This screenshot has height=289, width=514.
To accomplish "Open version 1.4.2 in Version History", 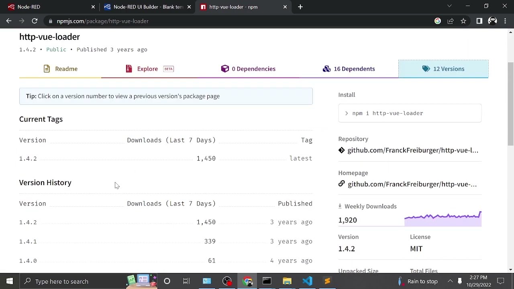I will pyautogui.click(x=28, y=222).
